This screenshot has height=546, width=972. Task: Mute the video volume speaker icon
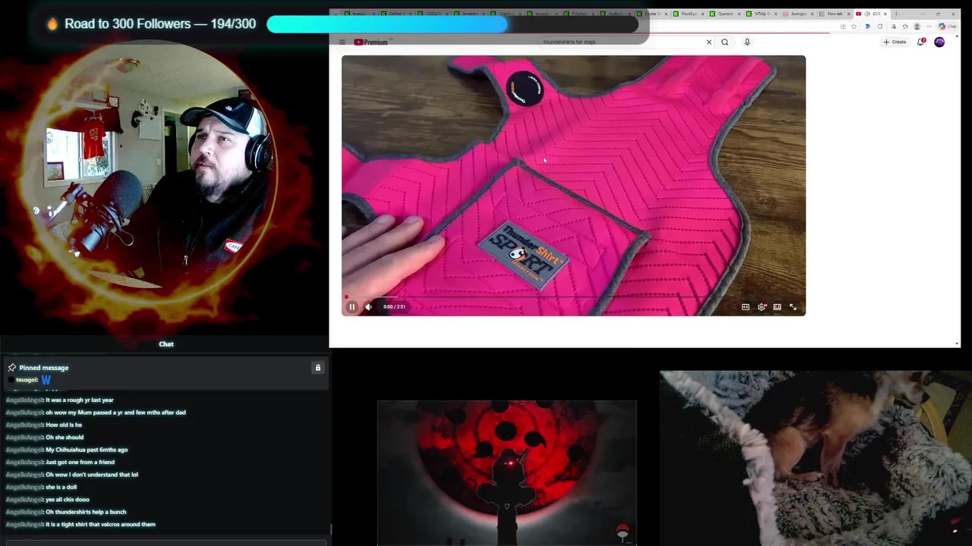point(368,307)
